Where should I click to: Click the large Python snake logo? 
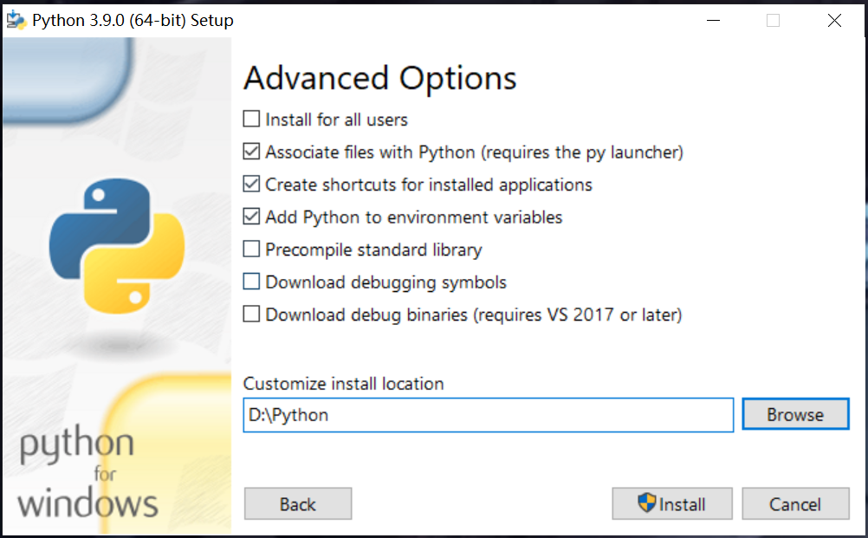pyautogui.click(x=117, y=246)
